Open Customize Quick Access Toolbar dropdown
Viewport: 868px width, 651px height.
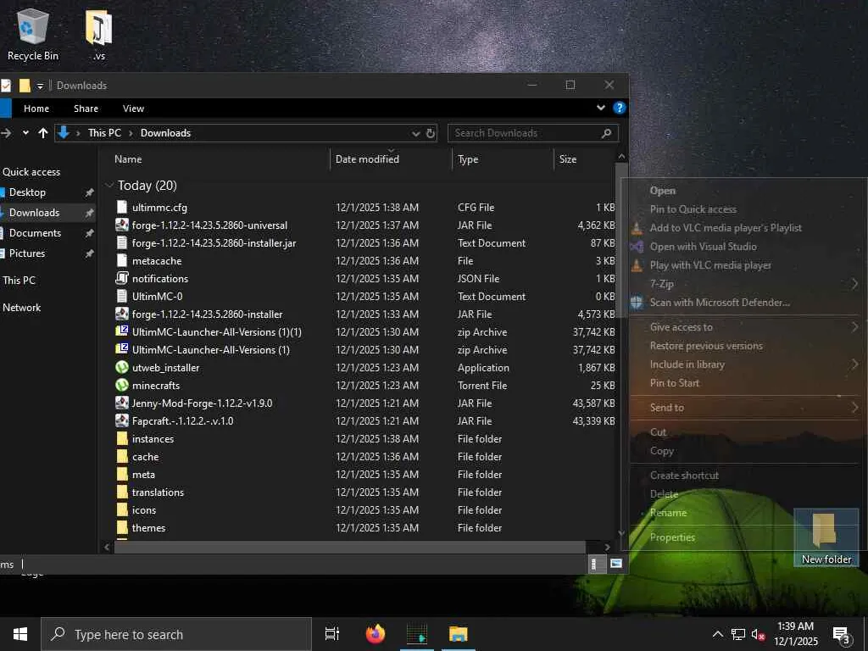click(x=40, y=86)
